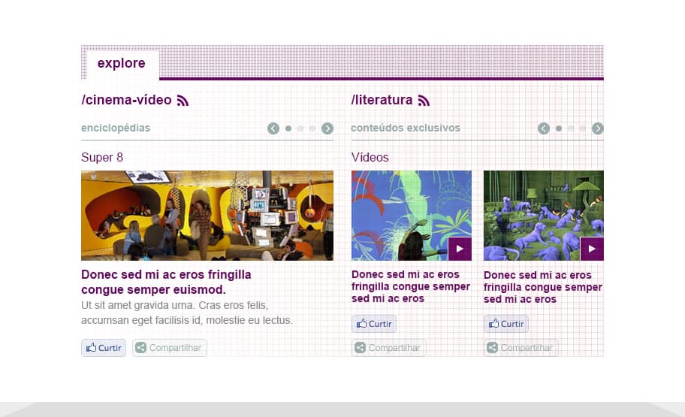Go to next enciclopédias slide arrow

click(327, 128)
